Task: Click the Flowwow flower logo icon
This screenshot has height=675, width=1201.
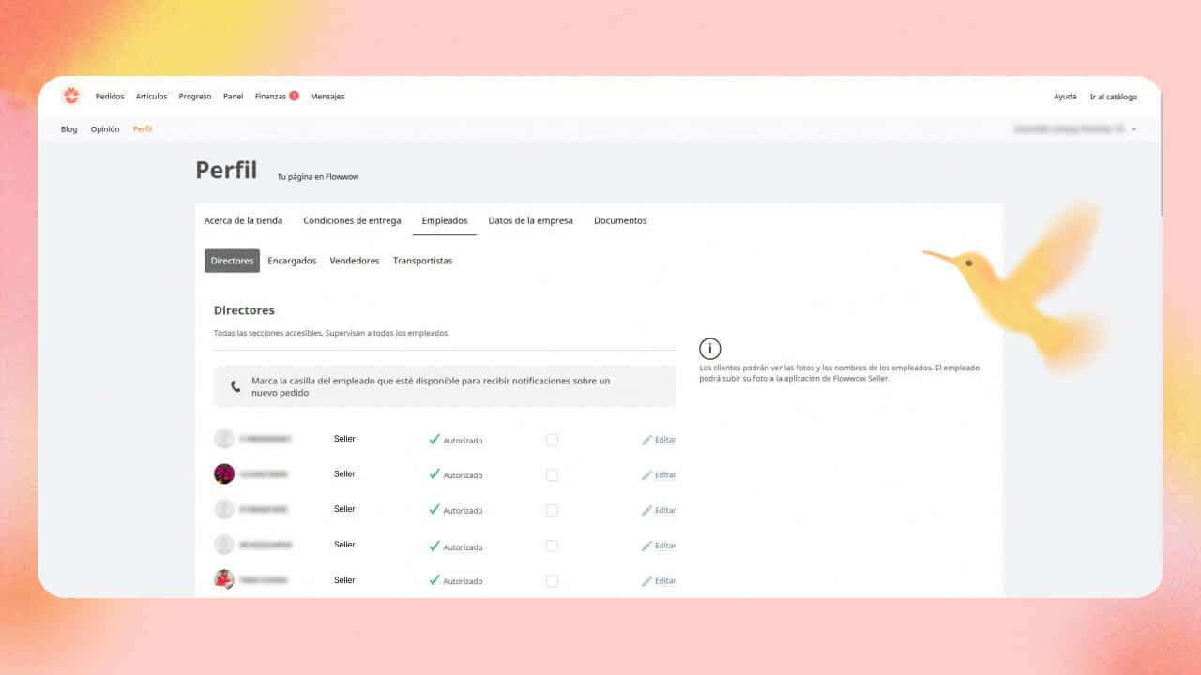Action: (71, 96)
